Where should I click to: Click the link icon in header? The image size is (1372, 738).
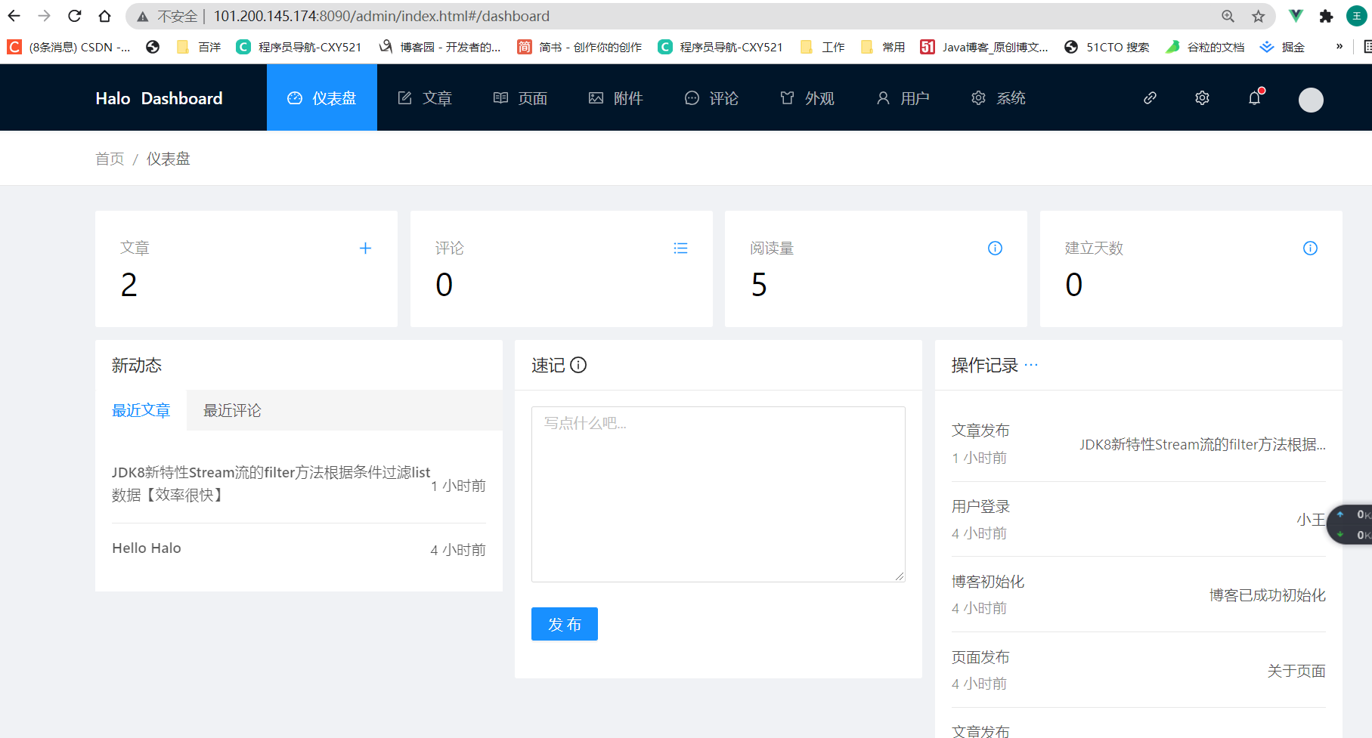click(1150, 98)
